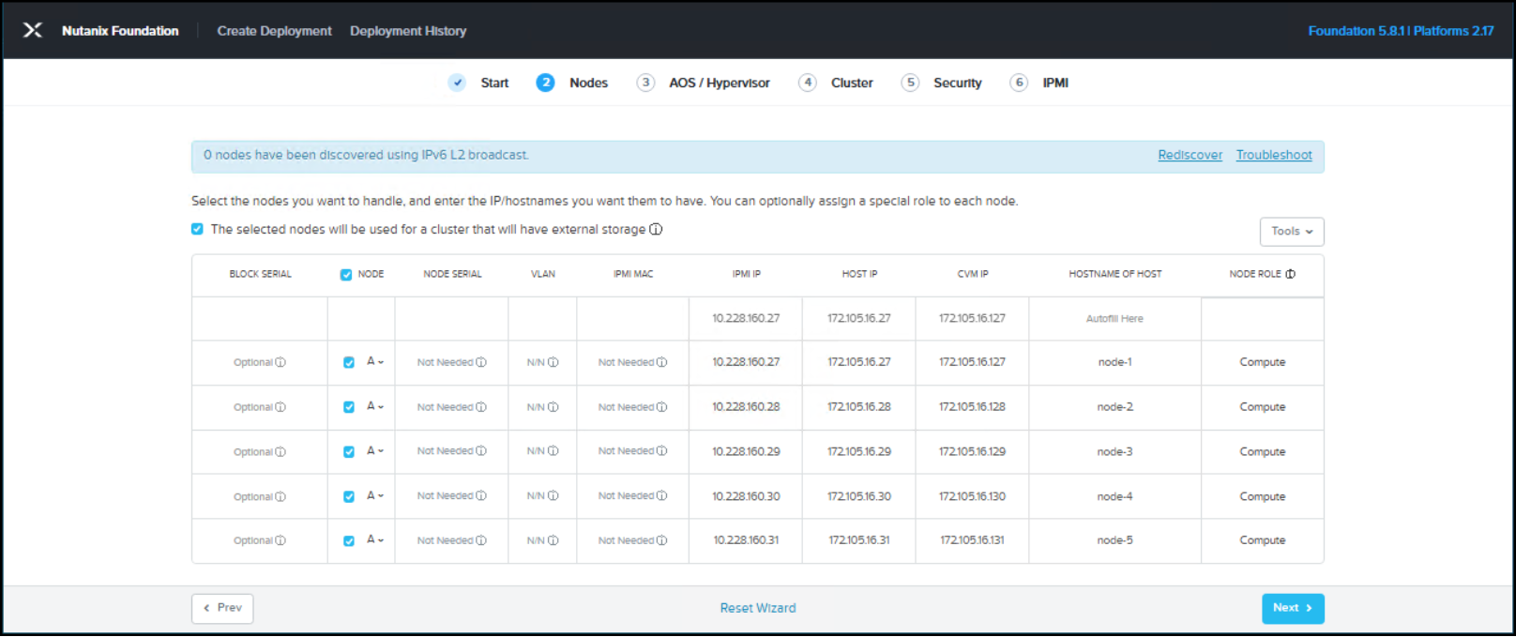Uncheck external storage cluster checkbox

pos(197,229)
